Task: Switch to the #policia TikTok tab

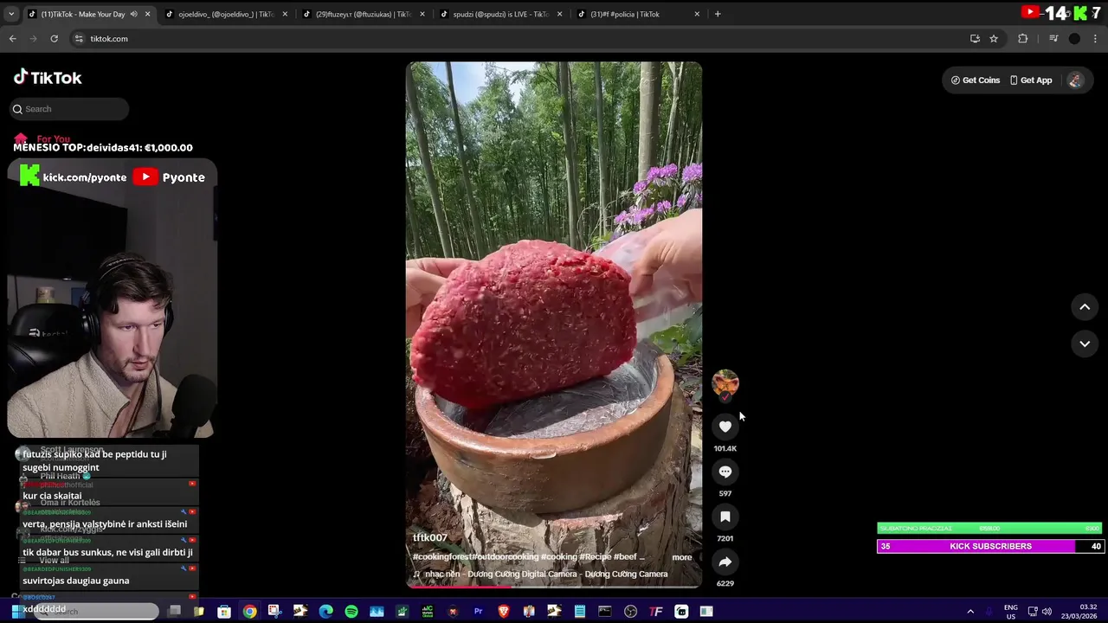Action: point(638,14)
